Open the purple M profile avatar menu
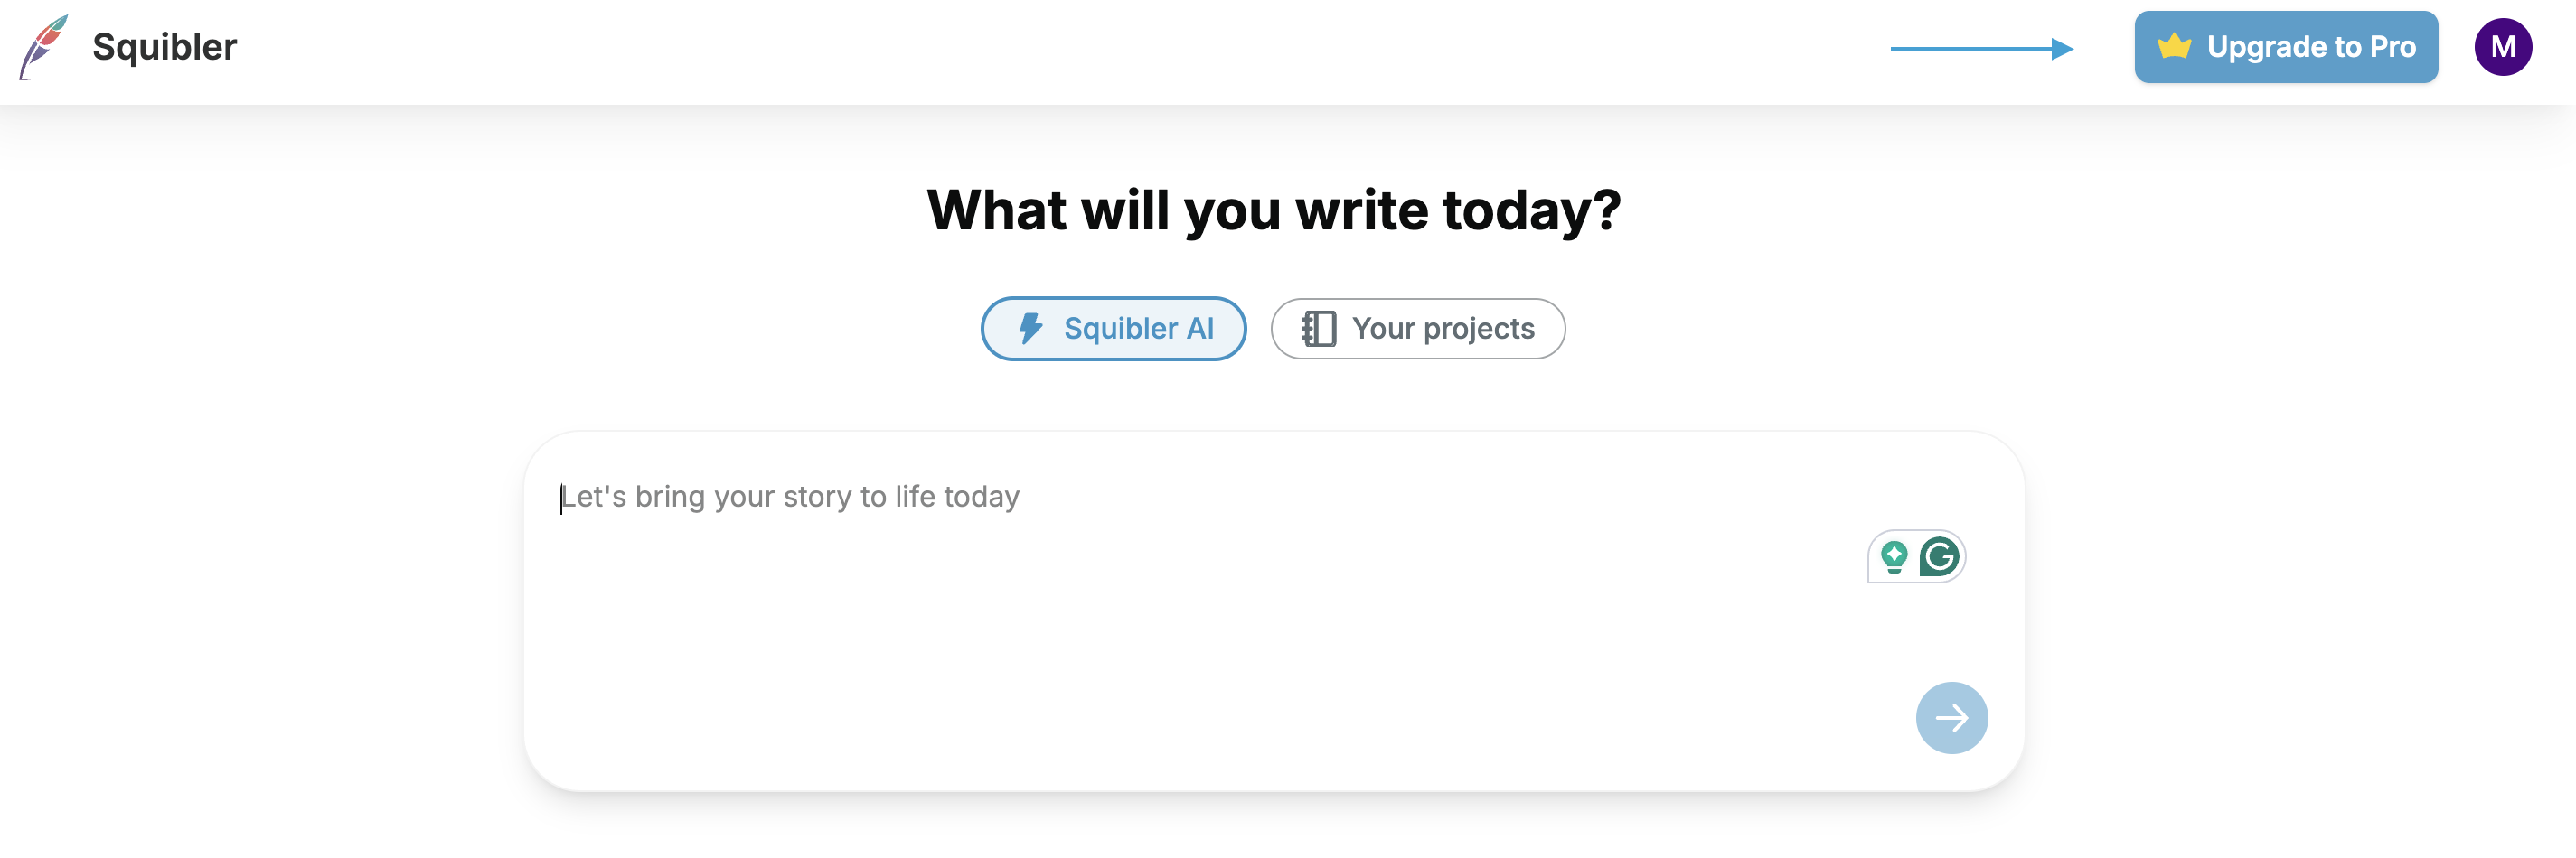 pyautogui.click(x=2502, y=47)
